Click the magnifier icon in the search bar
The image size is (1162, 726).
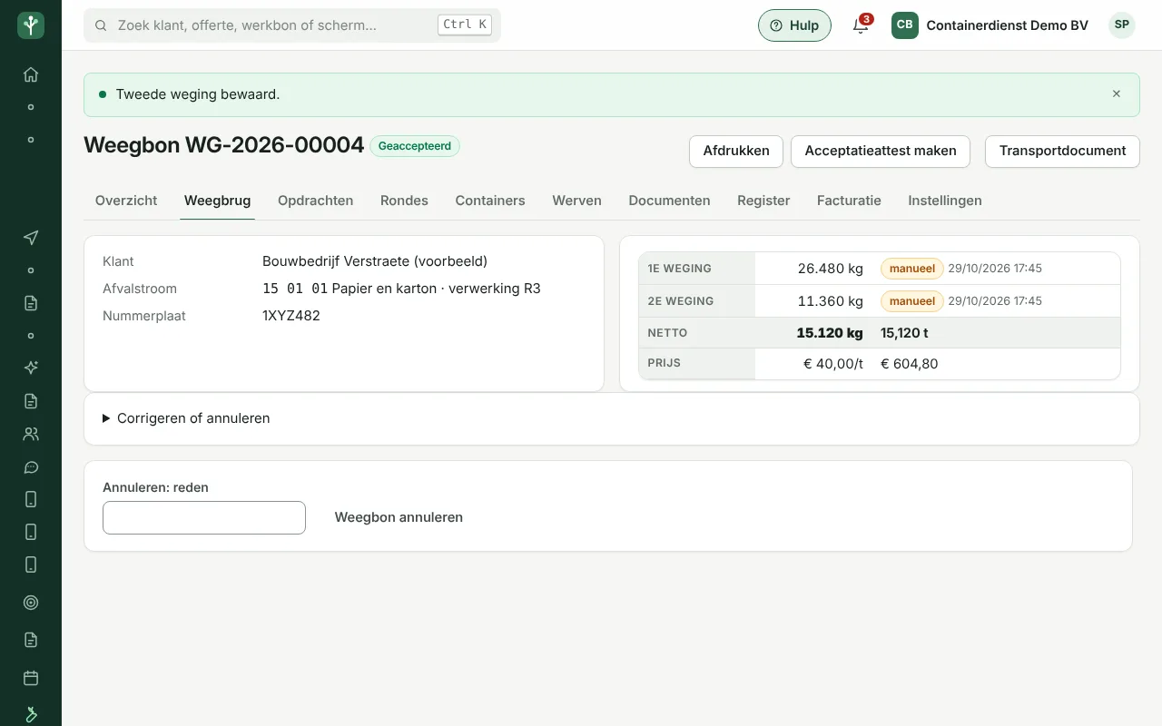point(101,25)
